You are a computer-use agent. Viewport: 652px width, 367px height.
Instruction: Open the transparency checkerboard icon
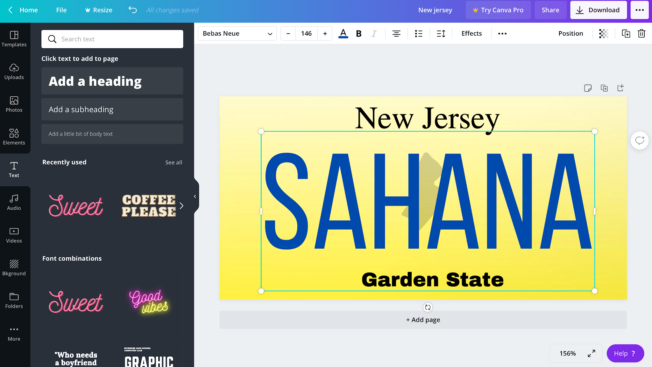click(604, 33)
